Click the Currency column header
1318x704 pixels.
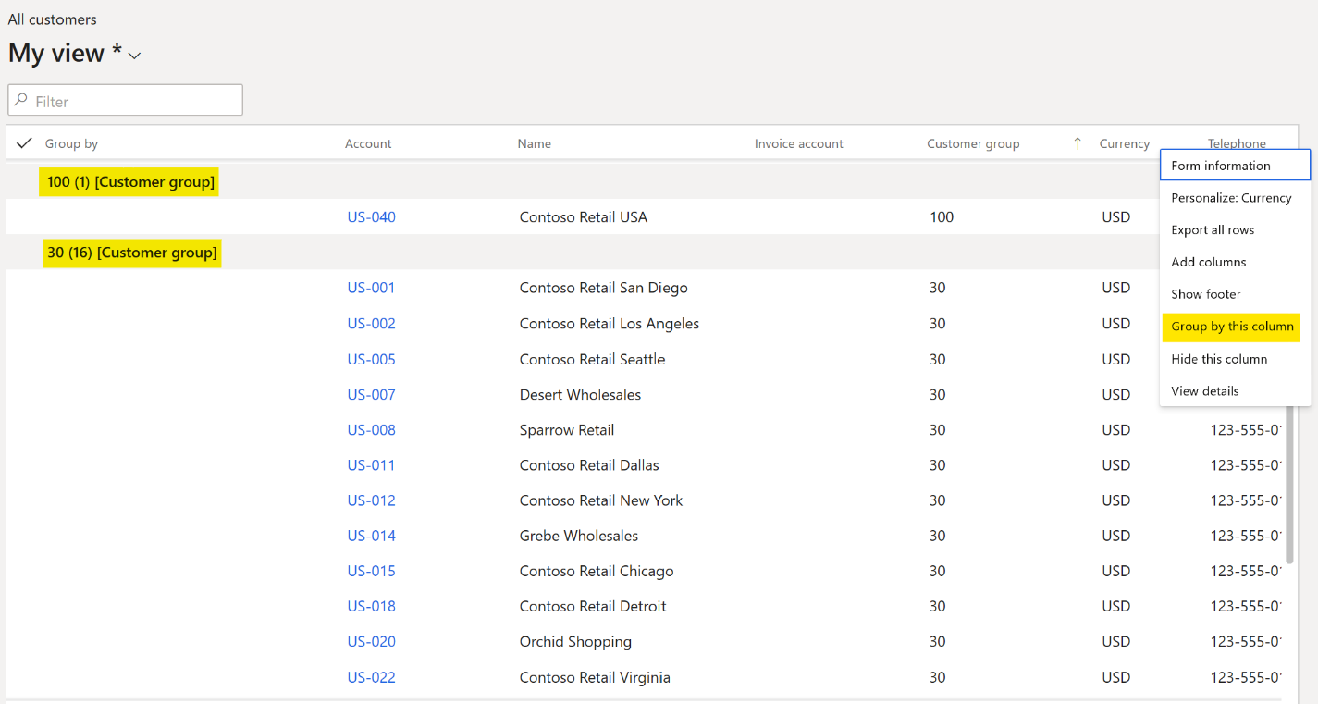(x=1125, y=143)
